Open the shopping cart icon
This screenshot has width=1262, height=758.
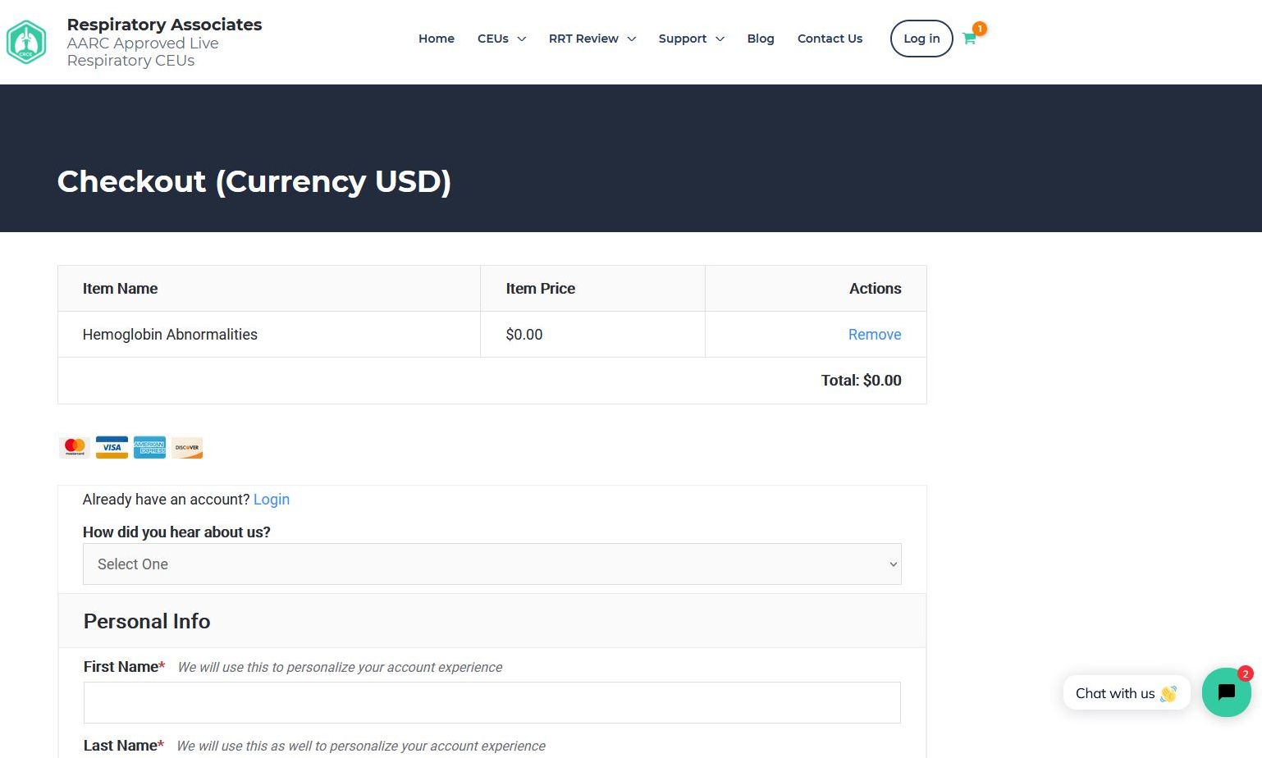(x=969, y=39)
